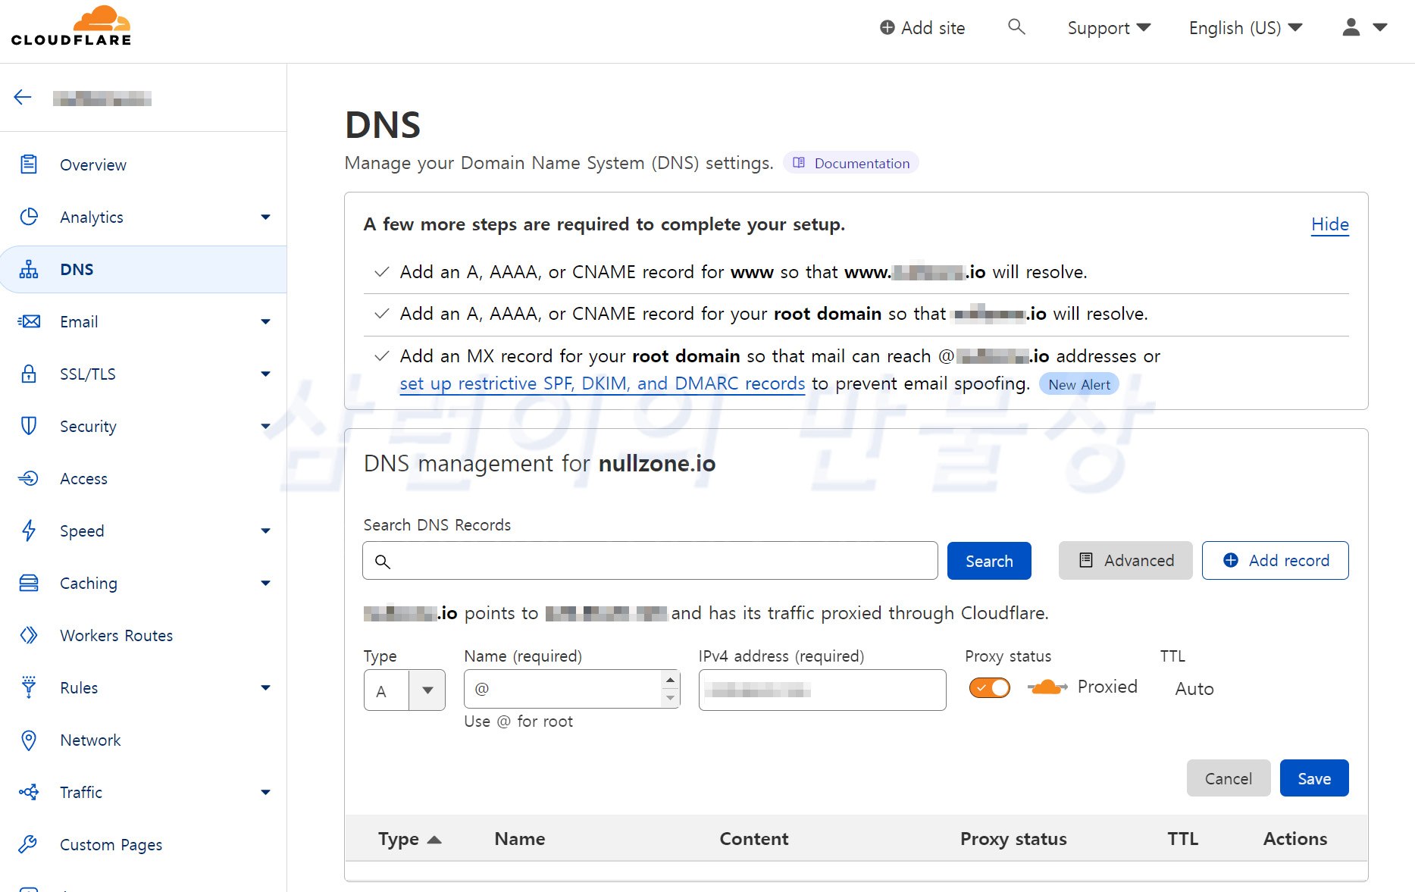Click the Network location pin icon
1415x892 pixels.
29,740
